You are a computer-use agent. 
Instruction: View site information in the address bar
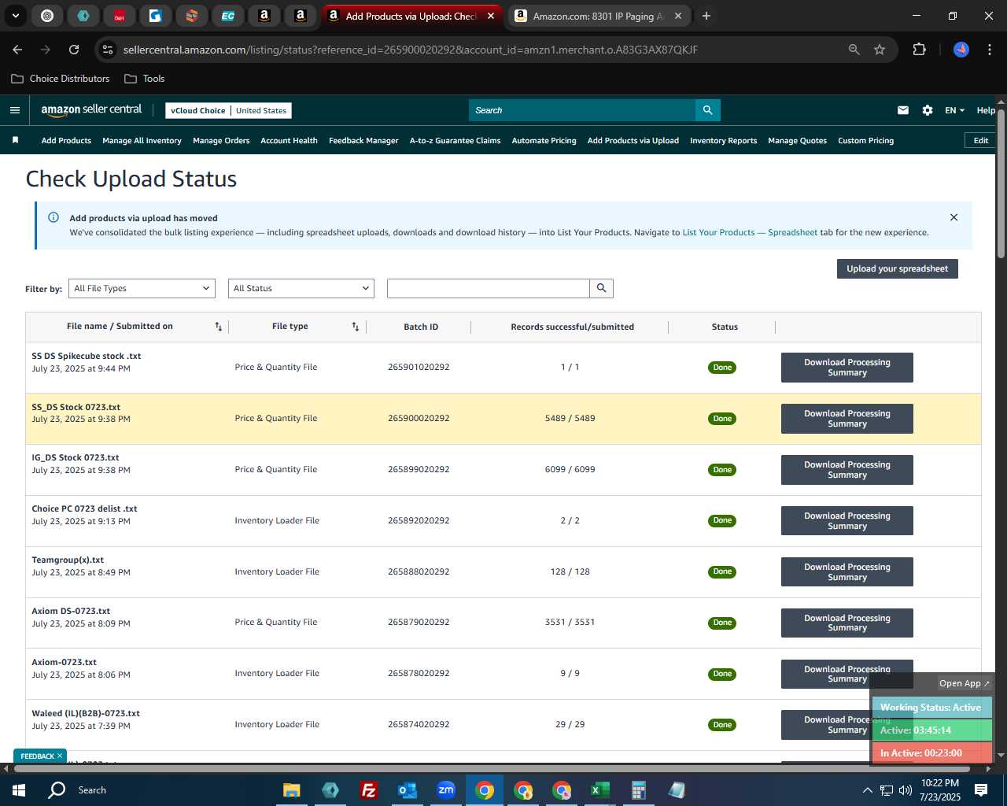(x=108, y=50)
